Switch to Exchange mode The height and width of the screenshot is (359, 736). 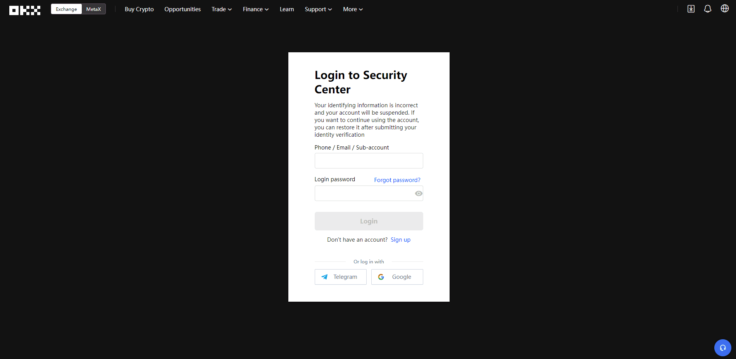66,9
